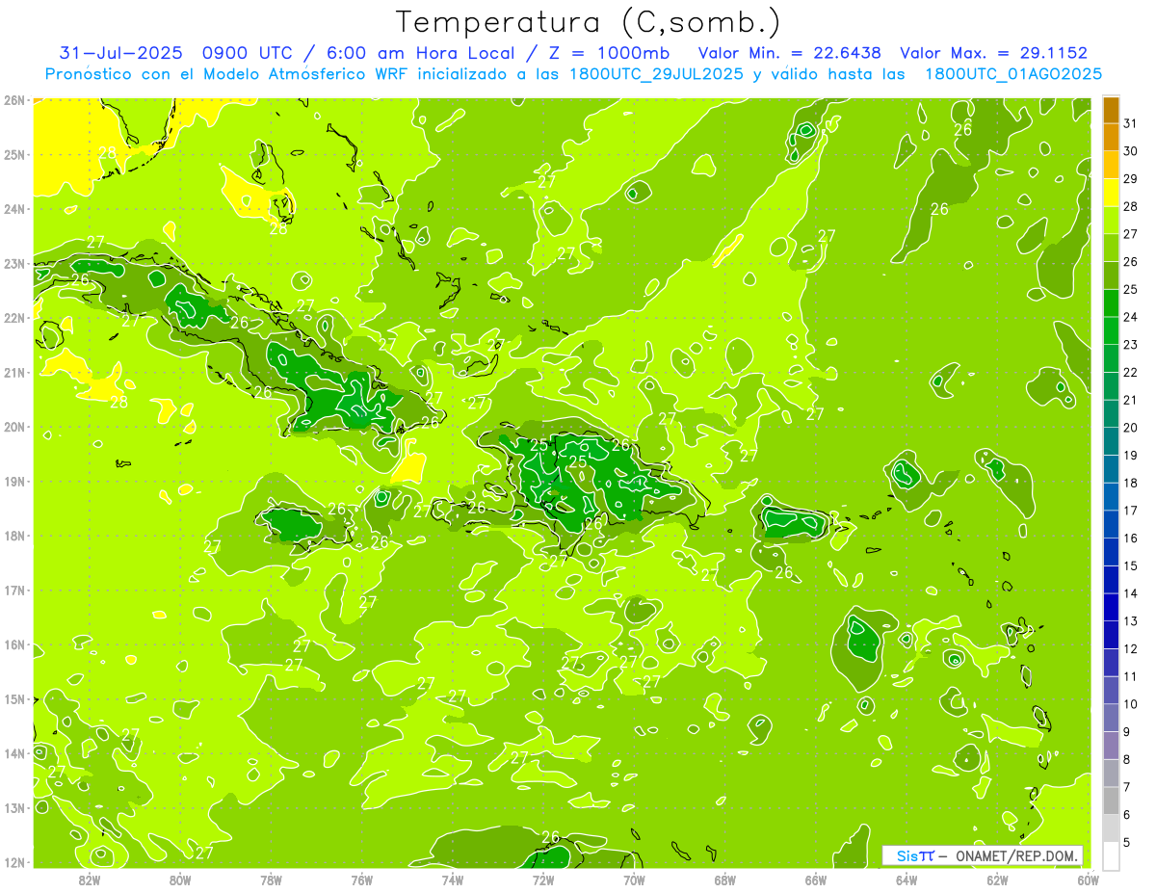Click the '29' label on the colorbar

[x=1131, y=178]
